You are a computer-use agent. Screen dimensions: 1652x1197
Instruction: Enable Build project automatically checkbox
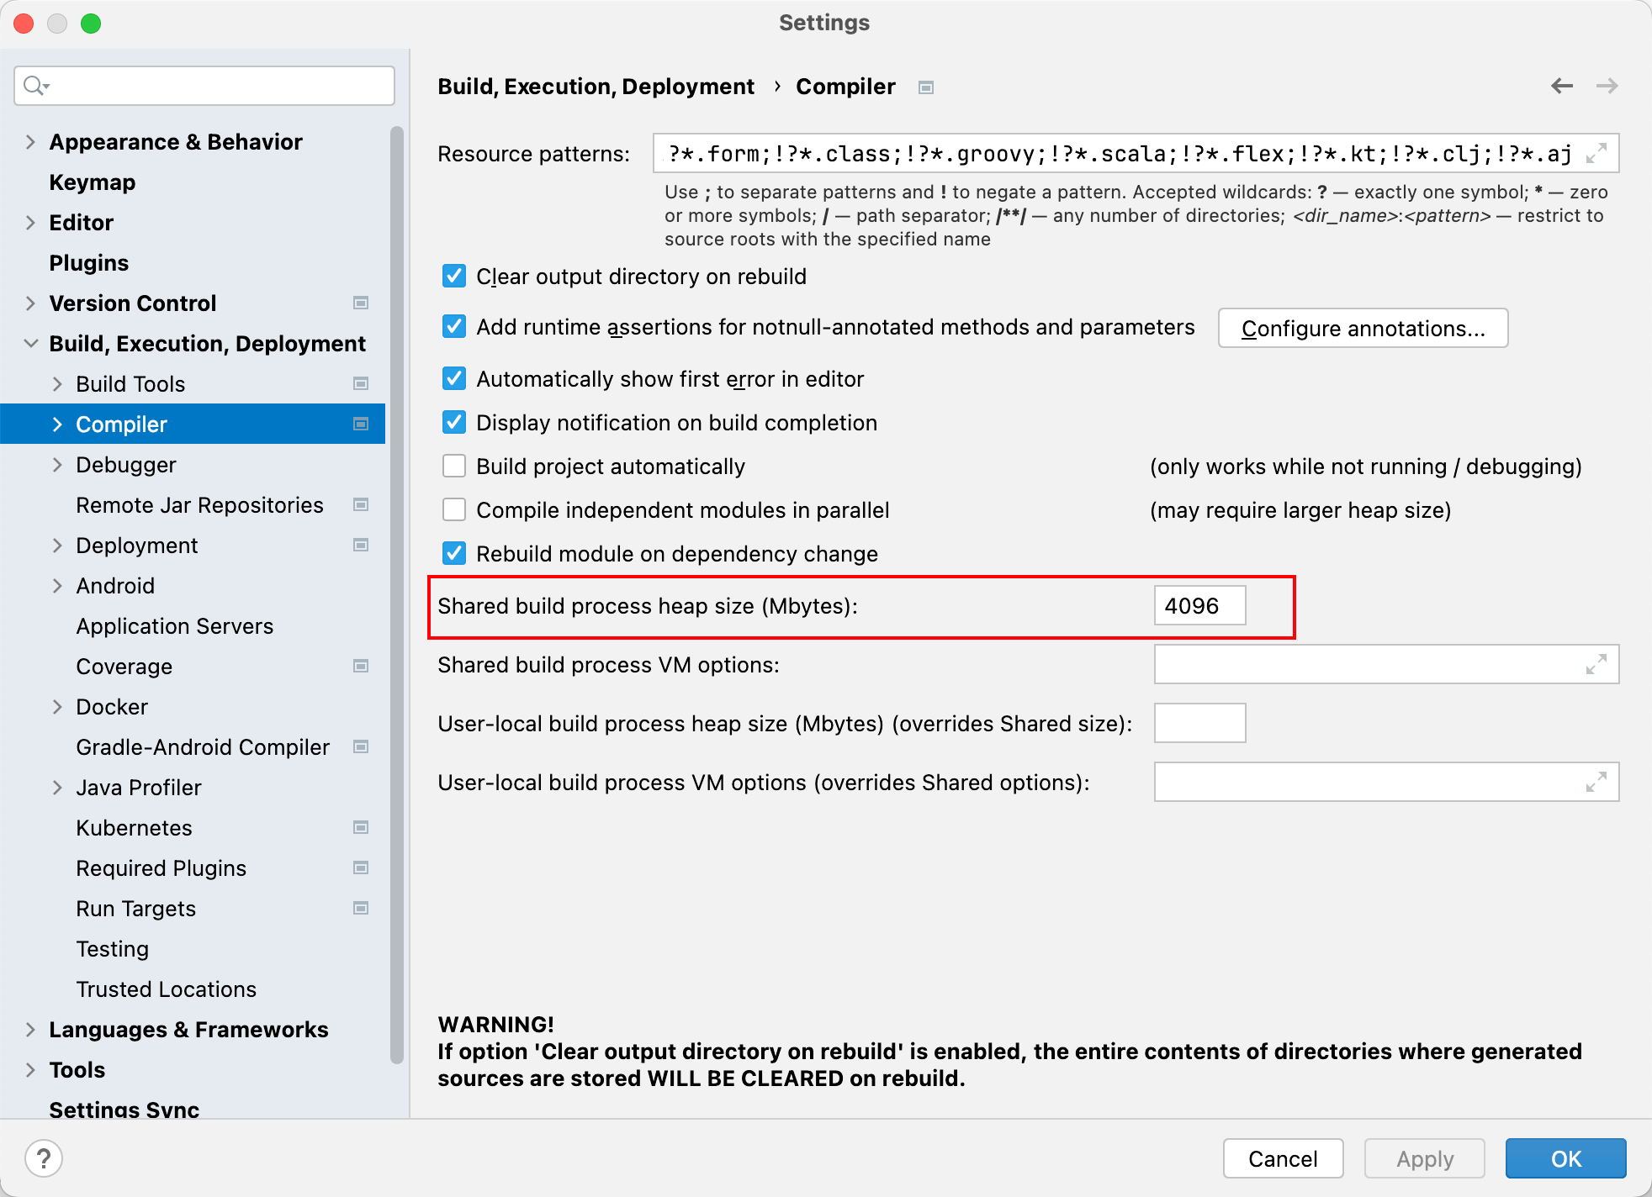454,467
